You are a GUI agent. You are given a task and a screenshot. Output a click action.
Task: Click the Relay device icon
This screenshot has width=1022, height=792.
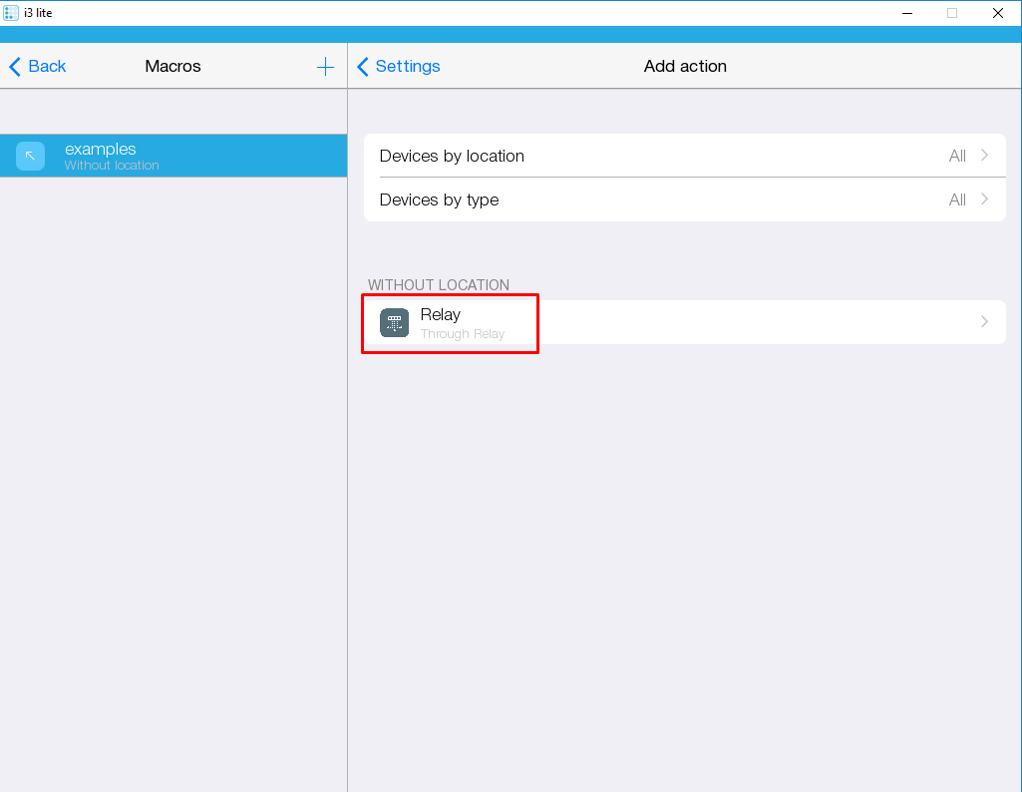394,322
